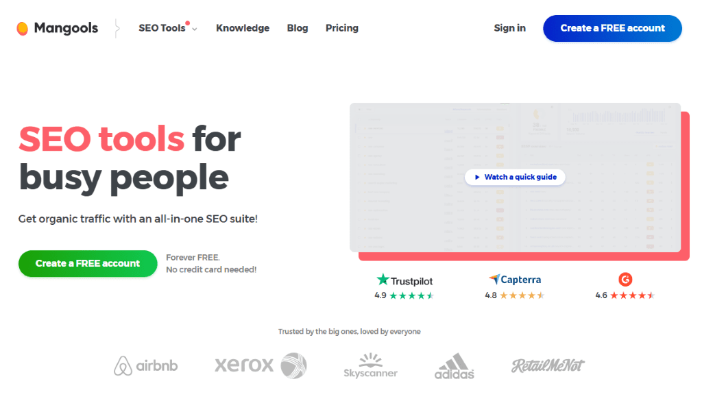The height and width of the screenshot is (401, 702).
Task: Click the red G2 logo icon
Action: point(625,280)
